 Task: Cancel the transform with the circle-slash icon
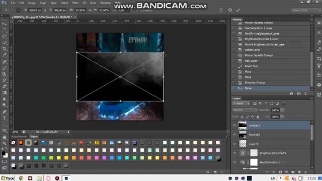230,10
